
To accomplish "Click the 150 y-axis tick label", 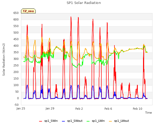I will 16,79.
